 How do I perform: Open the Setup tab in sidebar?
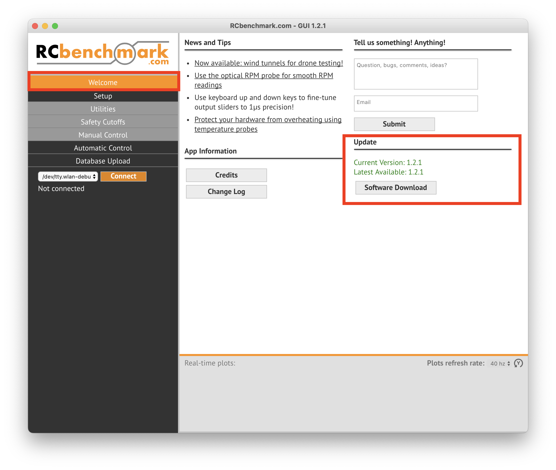tap(103, 96)
